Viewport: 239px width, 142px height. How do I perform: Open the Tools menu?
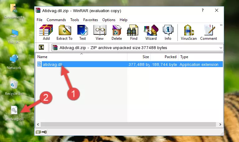[75, 20]
